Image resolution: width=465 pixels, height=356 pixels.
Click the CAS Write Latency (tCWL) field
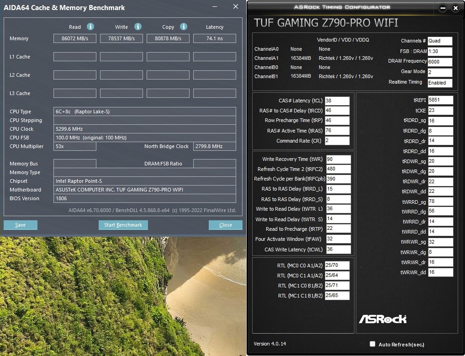(338, 250)
